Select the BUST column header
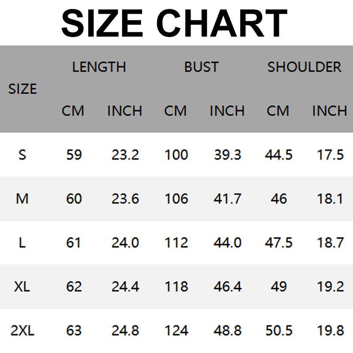Viewport: 353px width, 353px height. coord(201,67)
